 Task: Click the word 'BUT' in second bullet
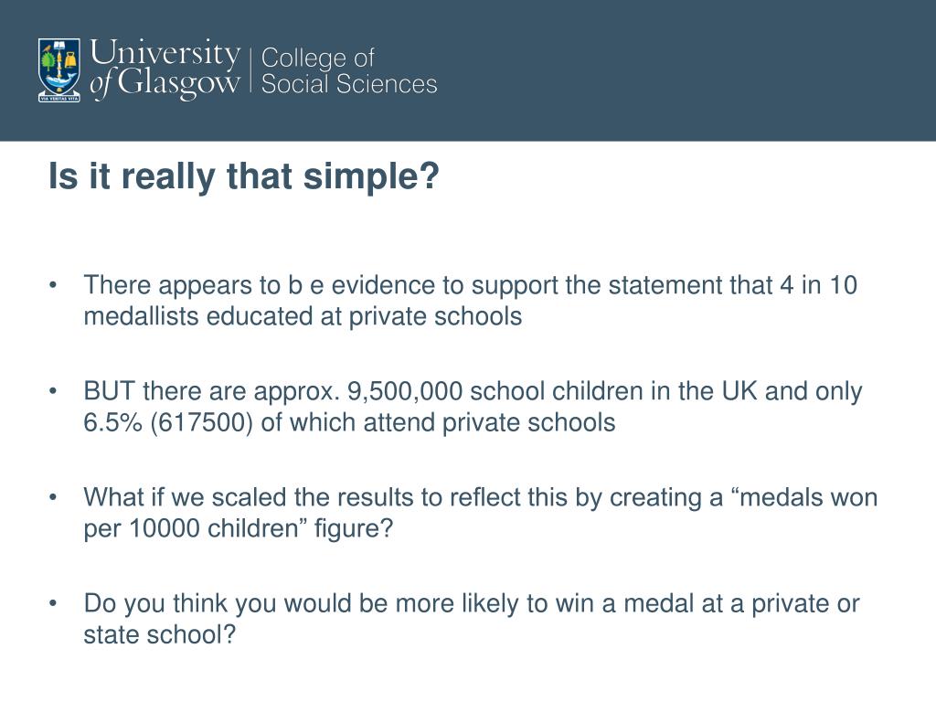[110, 391]
